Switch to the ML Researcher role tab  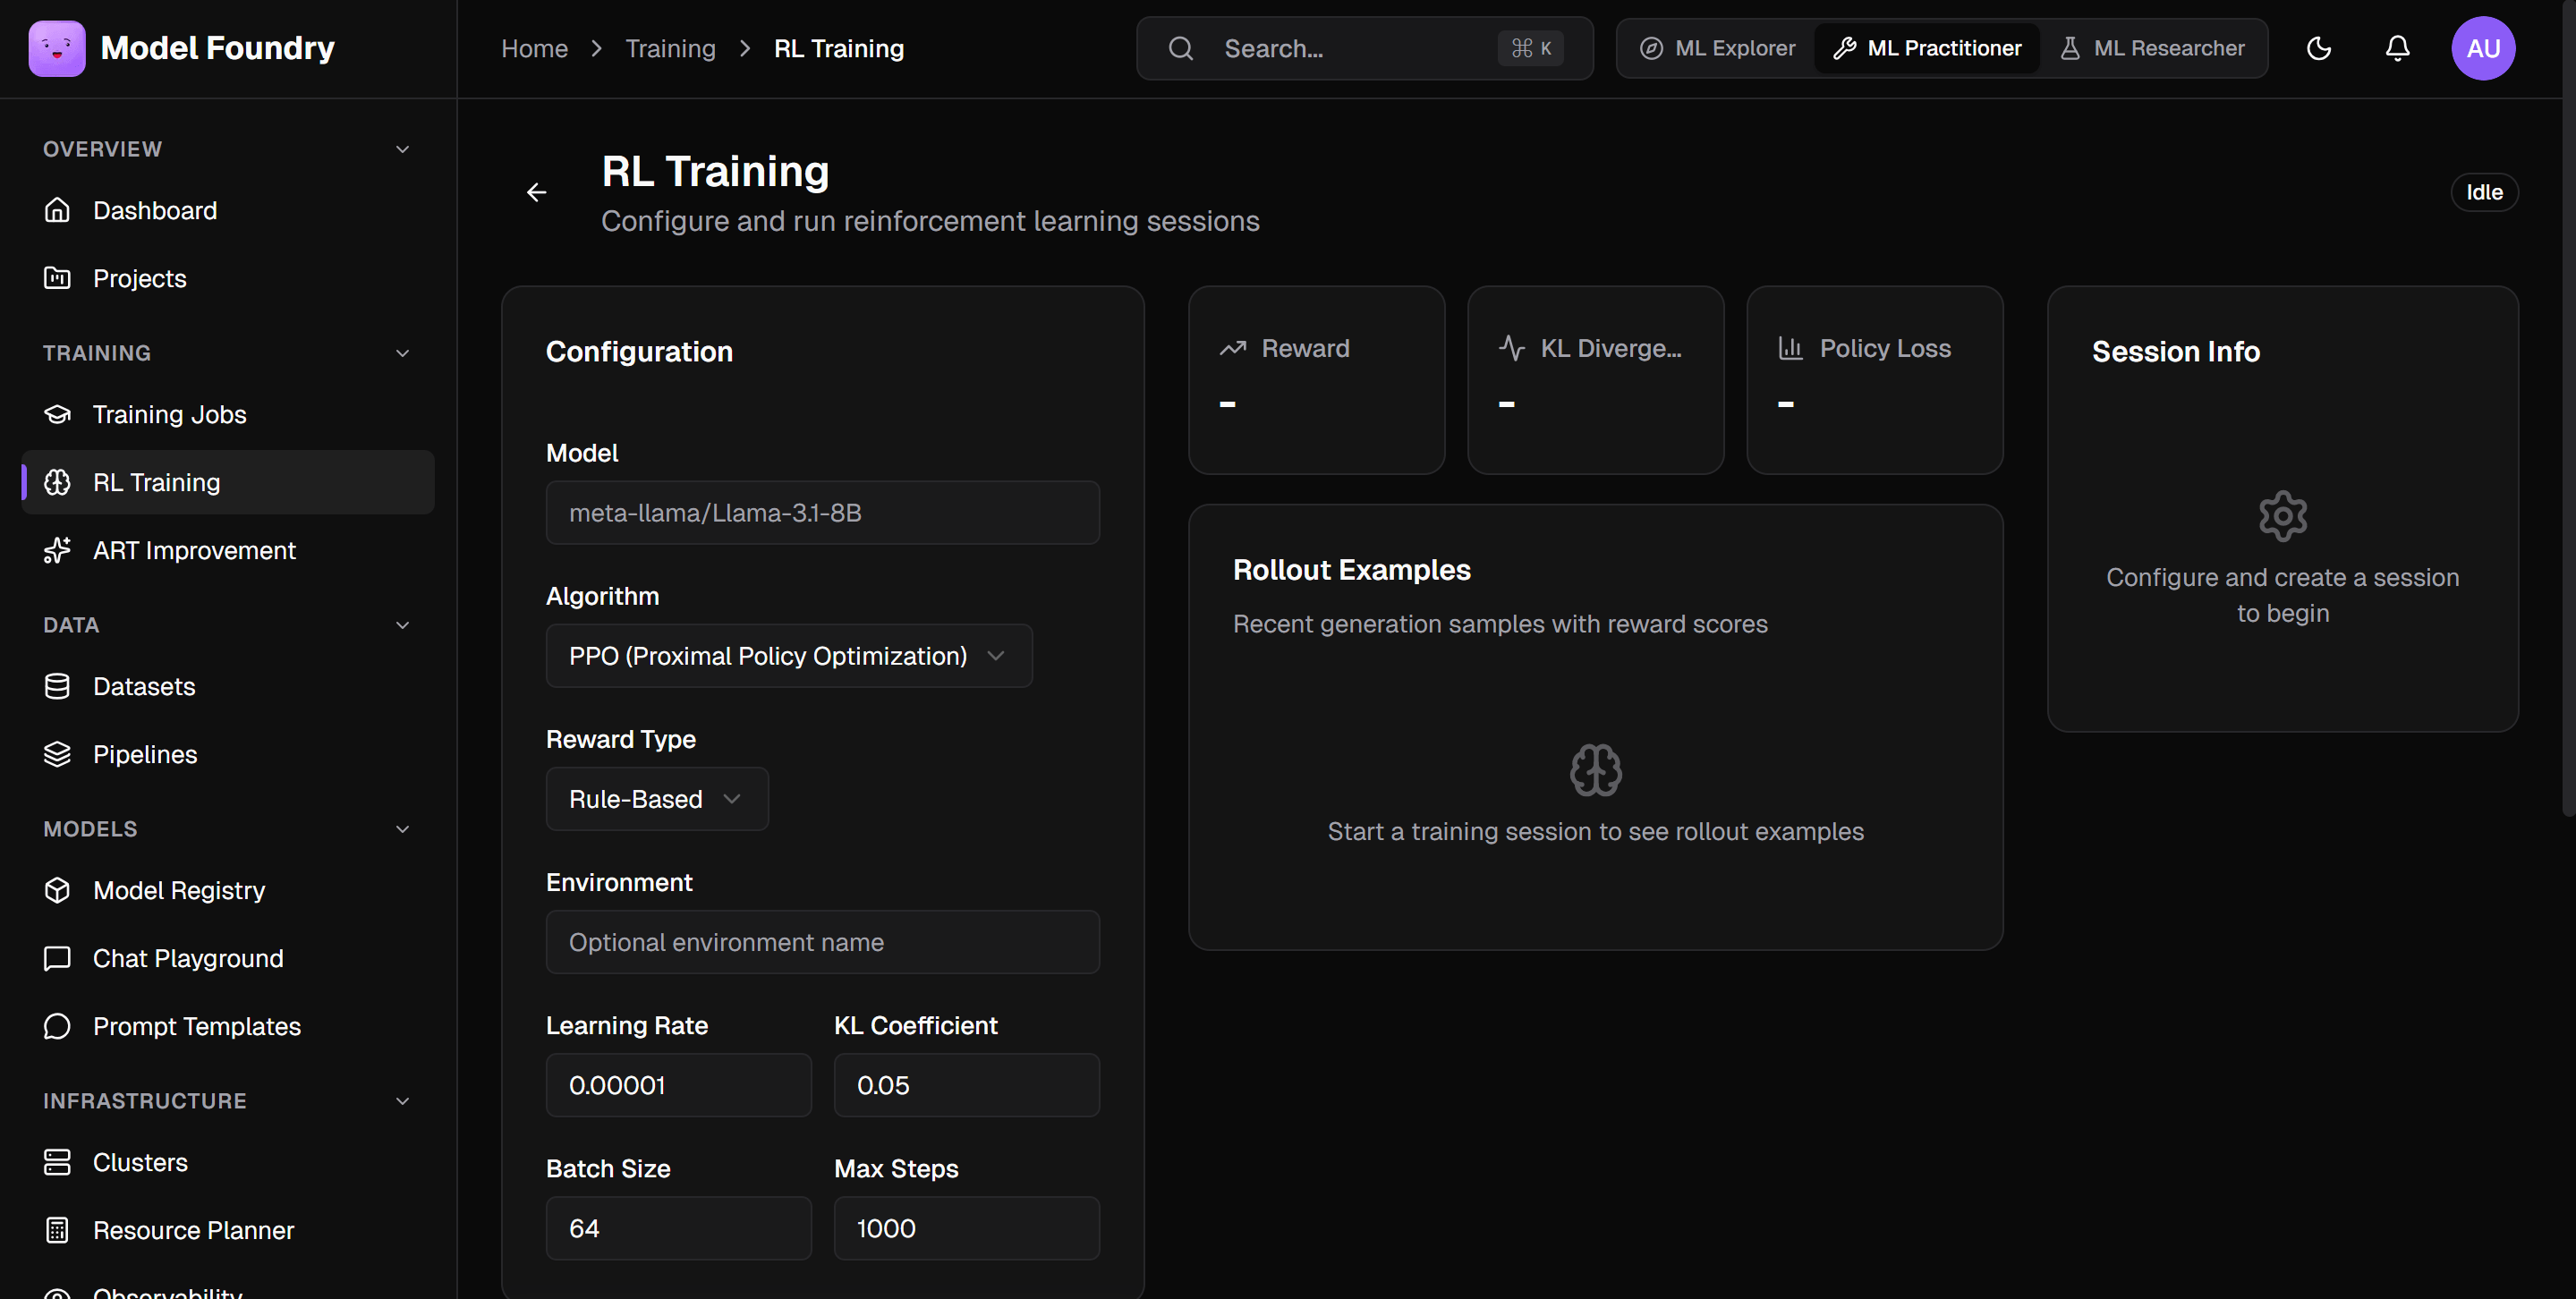(2152, 48)
